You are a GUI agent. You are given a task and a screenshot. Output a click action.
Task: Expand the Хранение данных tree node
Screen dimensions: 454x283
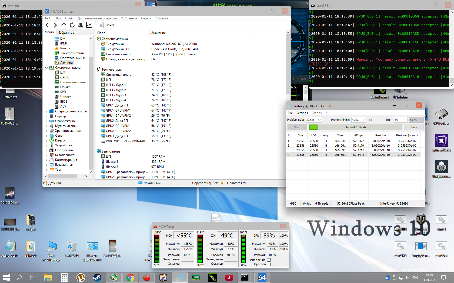tap(46, 131)
